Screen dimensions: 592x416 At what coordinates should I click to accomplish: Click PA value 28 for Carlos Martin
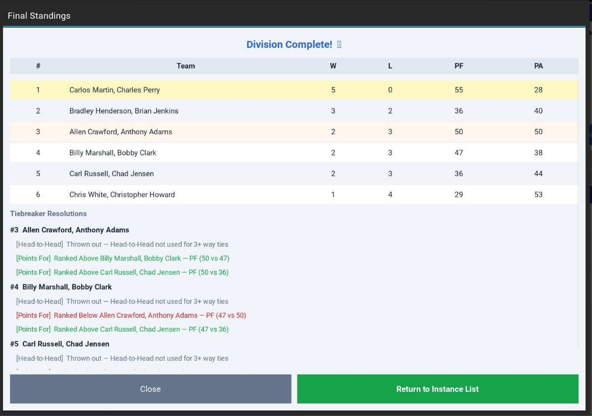(538, 90)
